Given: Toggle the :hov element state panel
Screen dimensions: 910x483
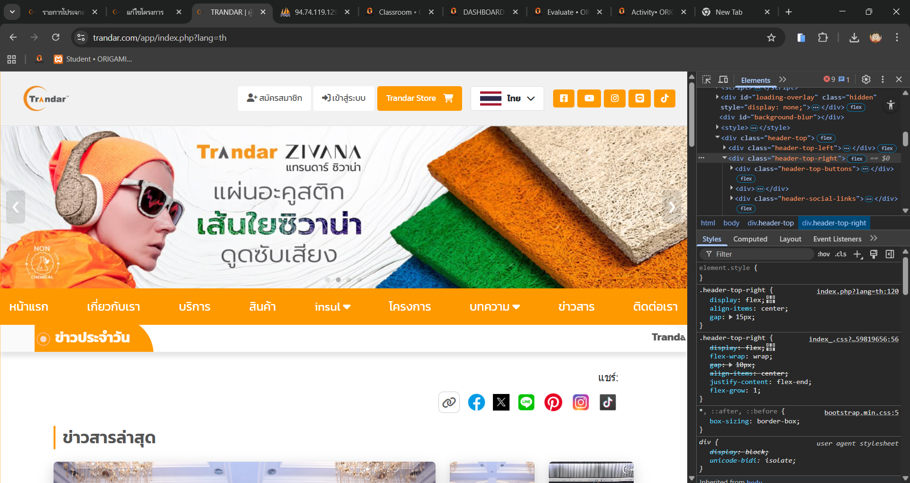Looking at the screenshot, I should [823, 254].
